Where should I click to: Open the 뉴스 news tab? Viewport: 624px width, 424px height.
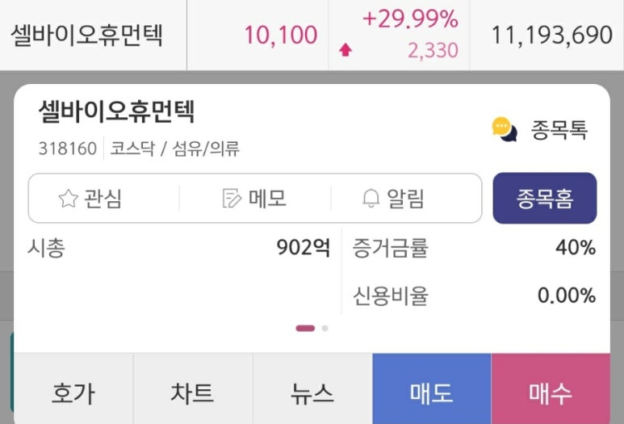coord(312,393)
